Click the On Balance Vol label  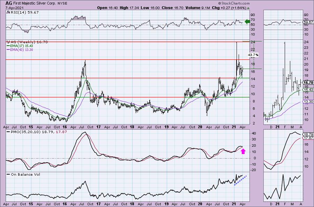tap(23, 174)
